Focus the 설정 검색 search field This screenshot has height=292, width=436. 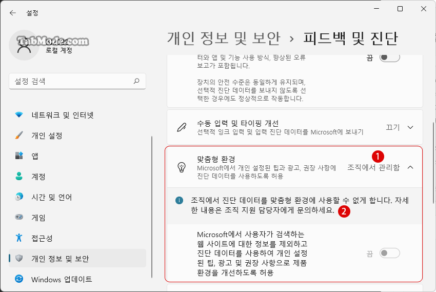click(77, 81)
